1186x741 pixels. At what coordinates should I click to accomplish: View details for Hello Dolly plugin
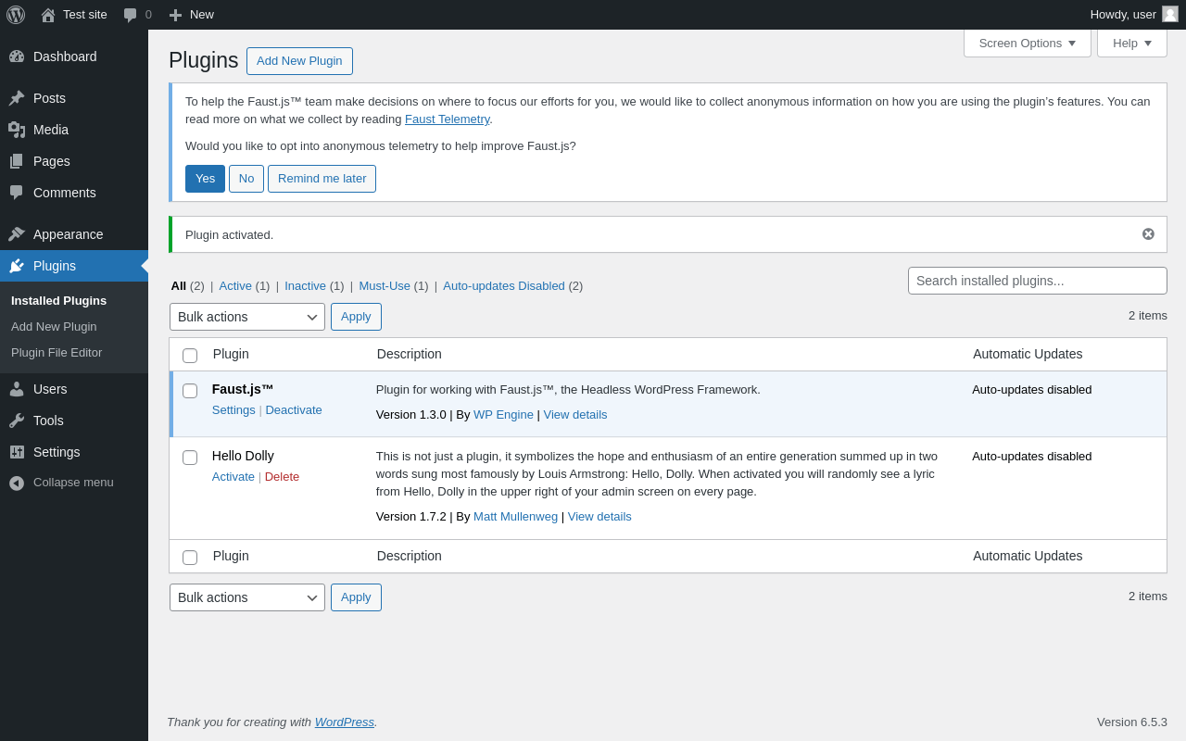599,517
